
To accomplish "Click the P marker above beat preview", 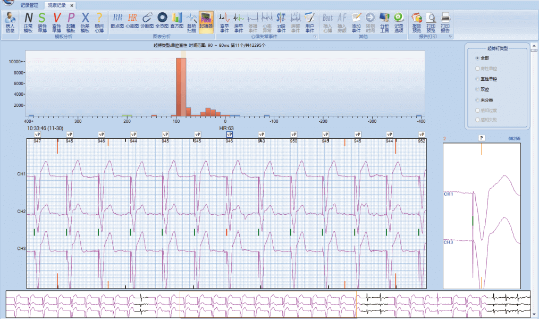I will coord(482,138).
